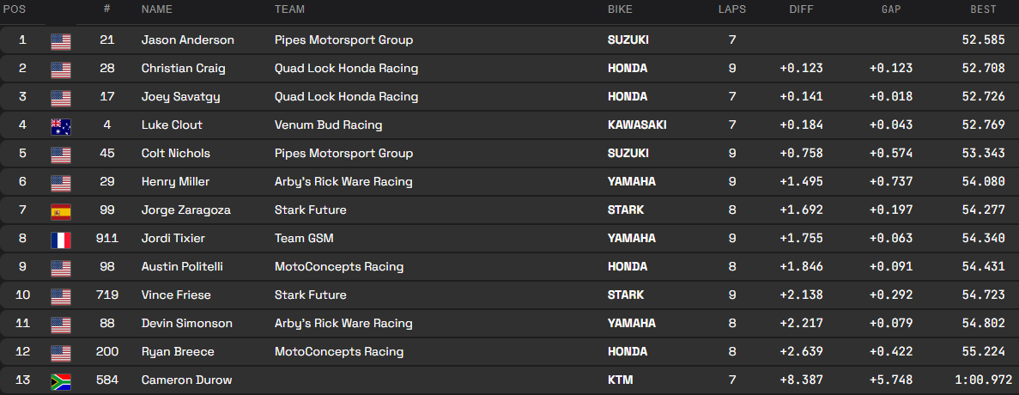The image size is (1019, 395).
Task: Click the LAPS column header
Action: [732, 9]
